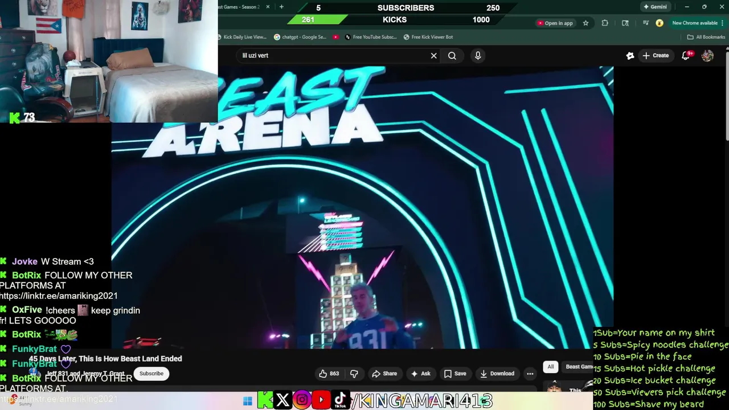Open Free Kick Viewer Bot bookmark
The width and height of the screenshot is (729, 410).
428,37
